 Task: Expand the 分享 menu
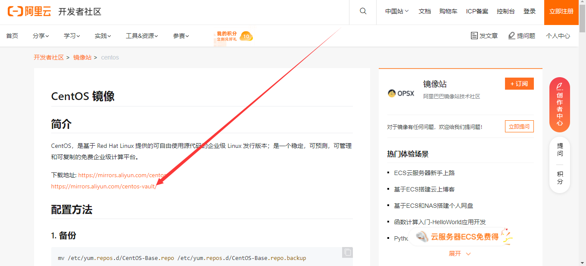tap(41, 36)
